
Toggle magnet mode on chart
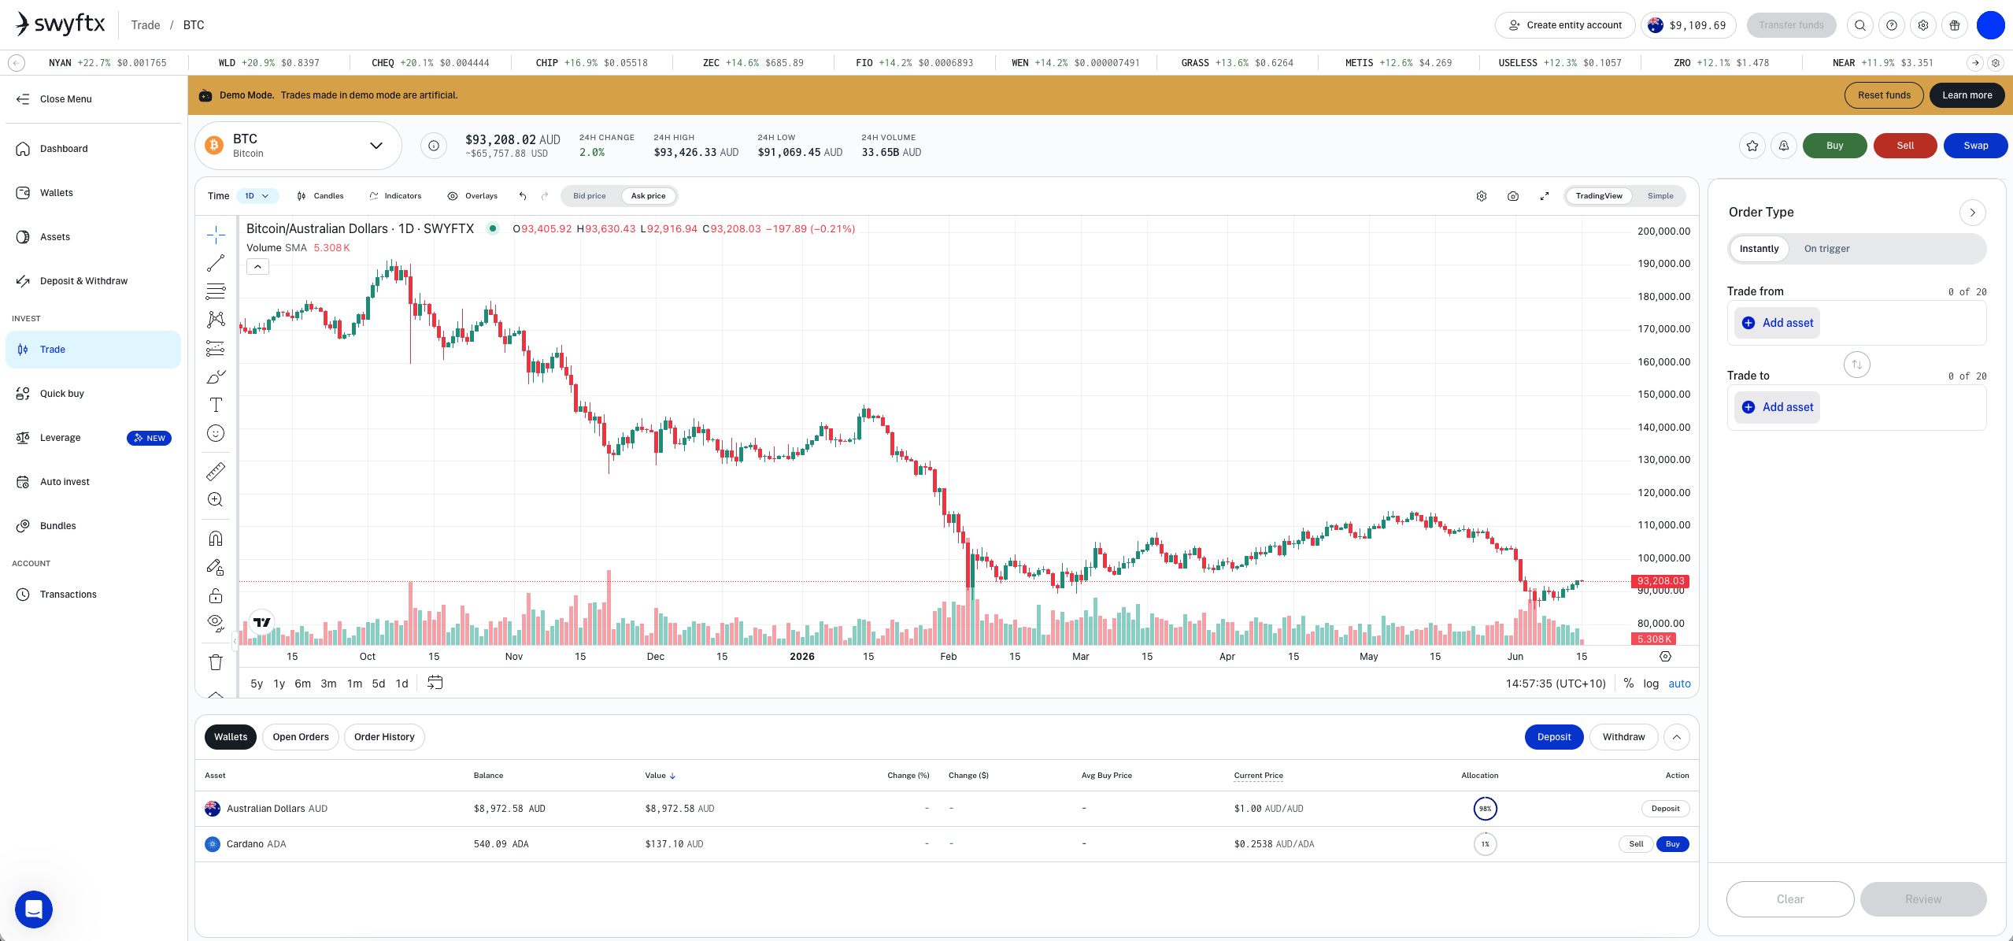click(x=216, y=539)
